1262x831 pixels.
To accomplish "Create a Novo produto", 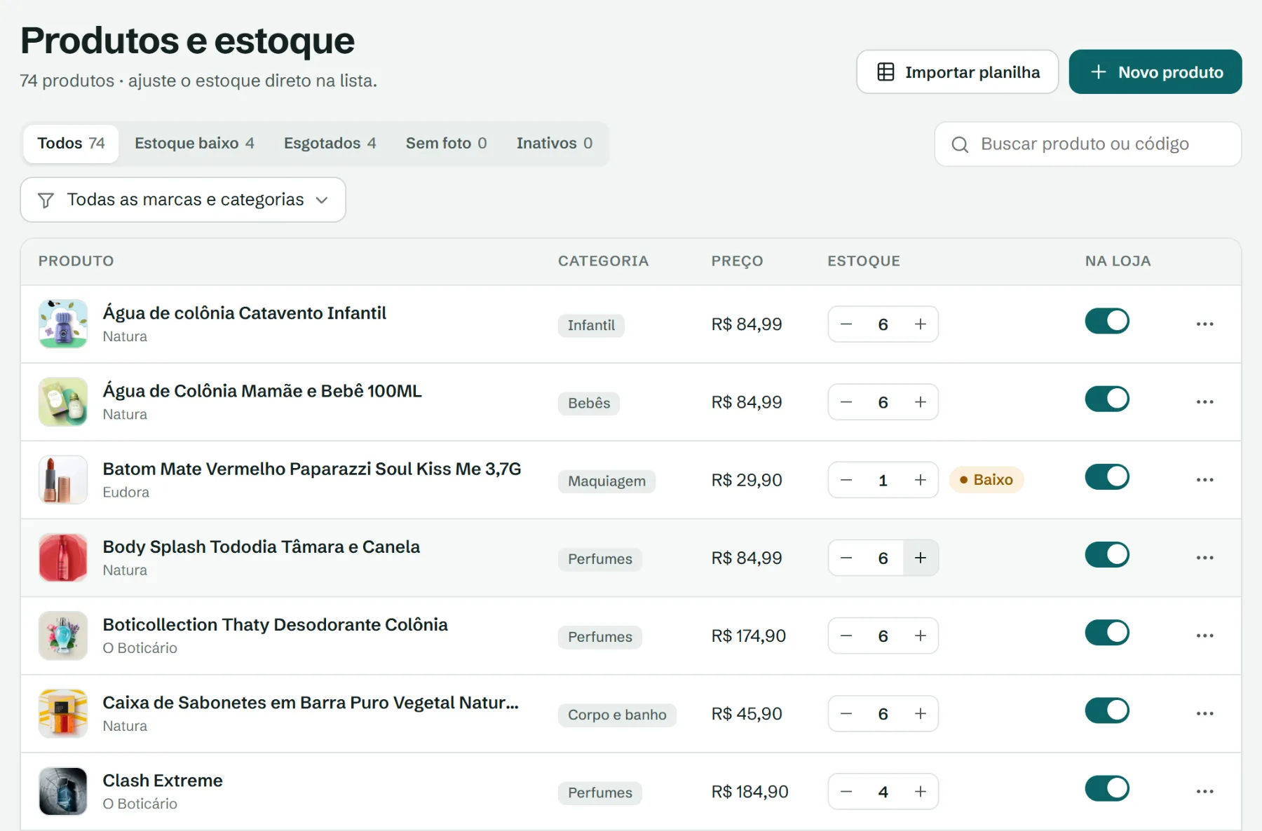I will pos(1155,71).
